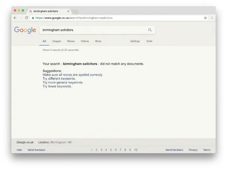Viewport: 227px width, 169px height.
Task: Reload the page with the refresh icon
Action: point(27,18)
